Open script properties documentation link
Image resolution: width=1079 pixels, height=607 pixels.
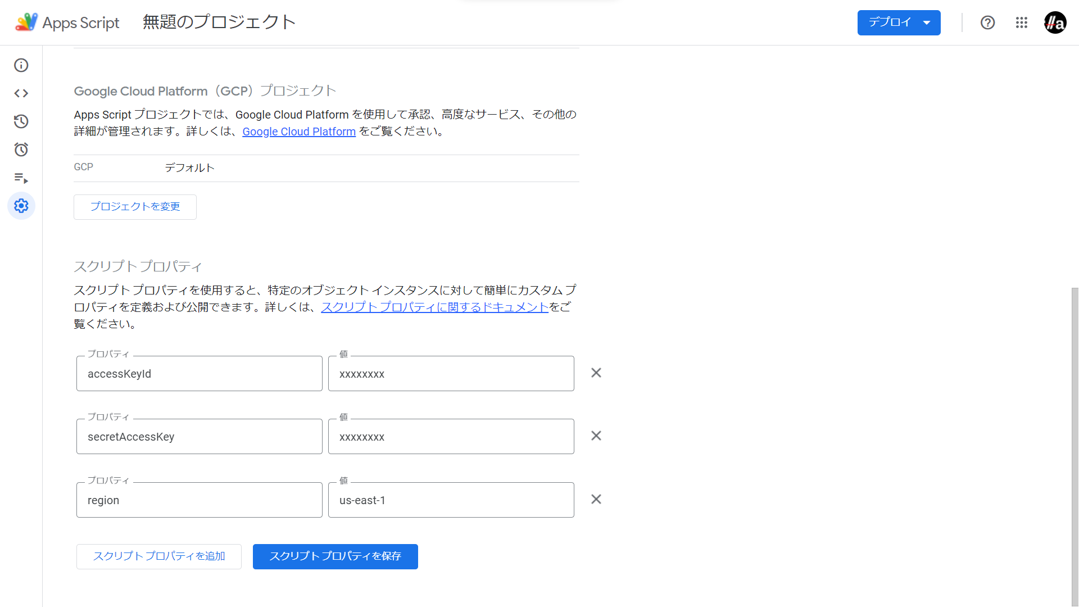point(434,307)
